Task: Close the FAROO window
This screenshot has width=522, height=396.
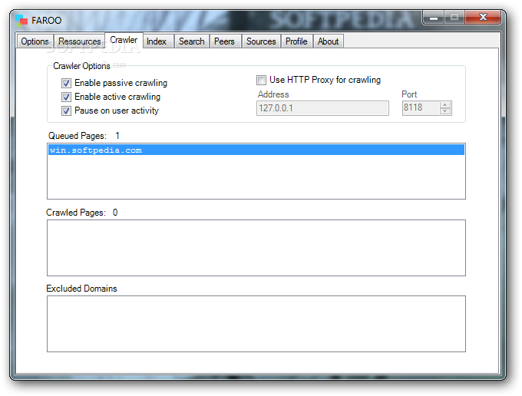Action: 483,18
